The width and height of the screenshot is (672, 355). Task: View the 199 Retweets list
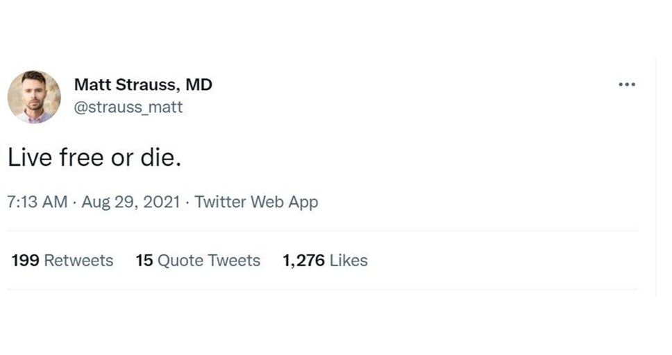(x=62, y=261)
